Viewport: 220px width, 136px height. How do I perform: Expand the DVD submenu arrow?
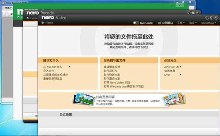[180, 75]
